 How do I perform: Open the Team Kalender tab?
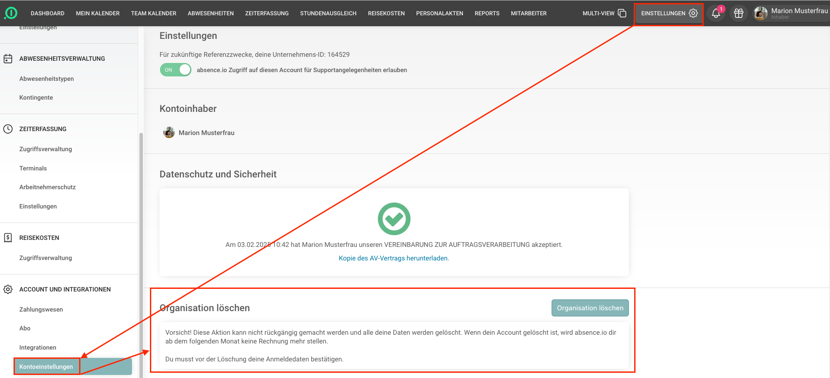tap(153, 14)
